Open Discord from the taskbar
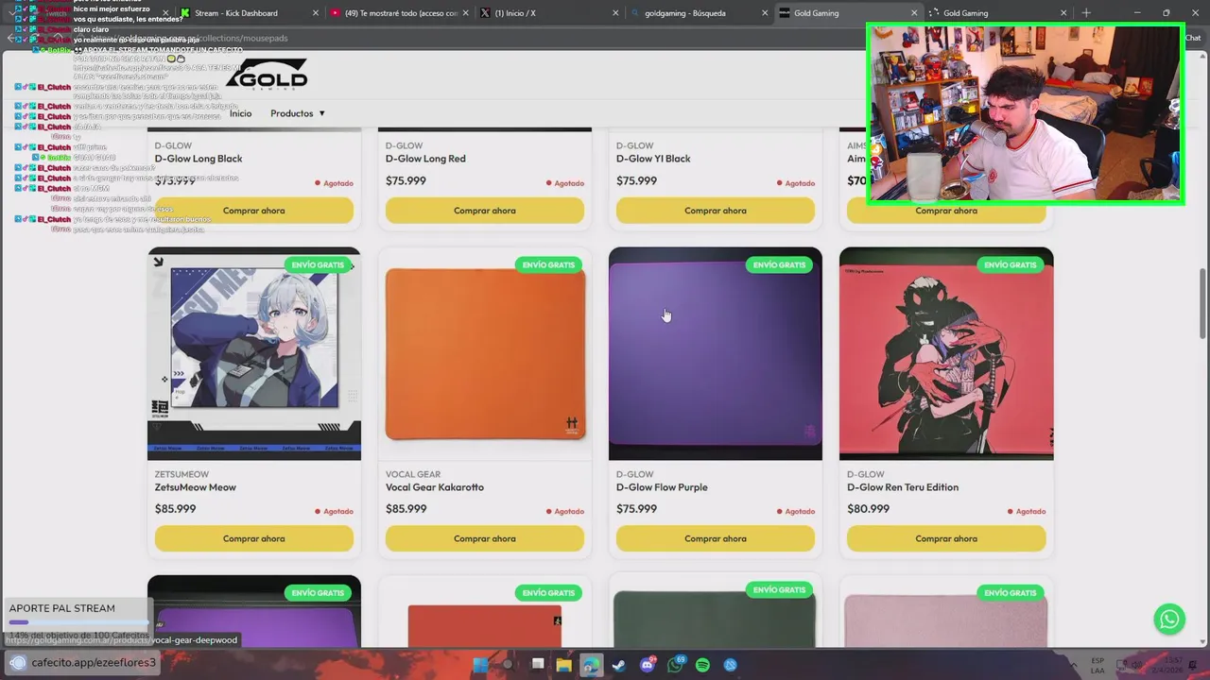The width and height of the screenshot is (1210, 680). pos(648,665)
